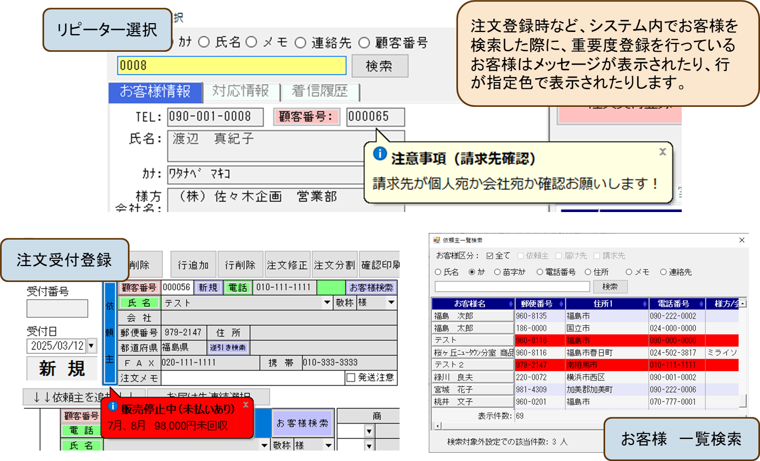Close the red 販売停止中 warning balloon
This screenshot has width=760, height=461.
point(246,405)
